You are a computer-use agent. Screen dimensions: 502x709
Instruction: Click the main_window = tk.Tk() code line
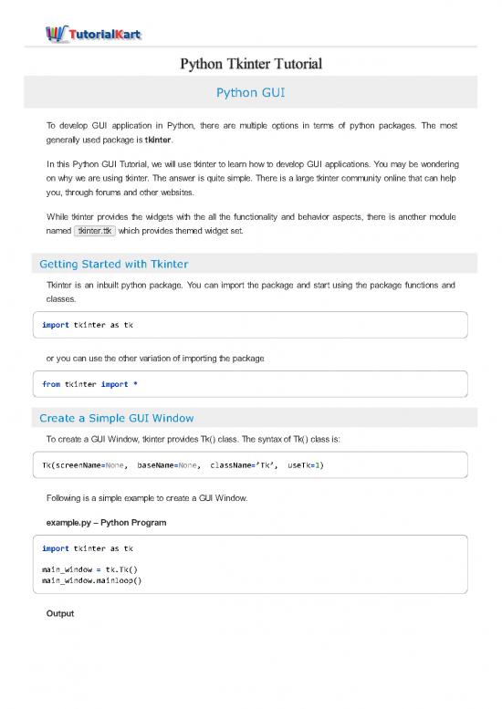[x=89, y=569]
